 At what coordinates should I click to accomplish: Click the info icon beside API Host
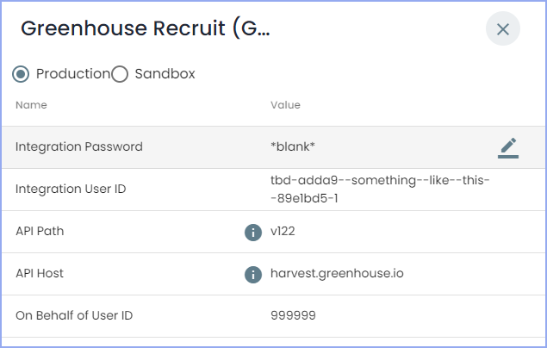[253, 274]
